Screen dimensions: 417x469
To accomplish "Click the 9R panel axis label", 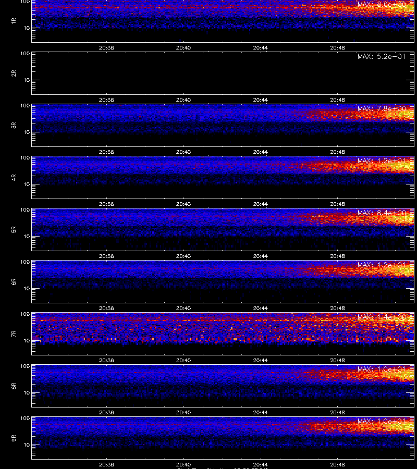I will [14, 438].
